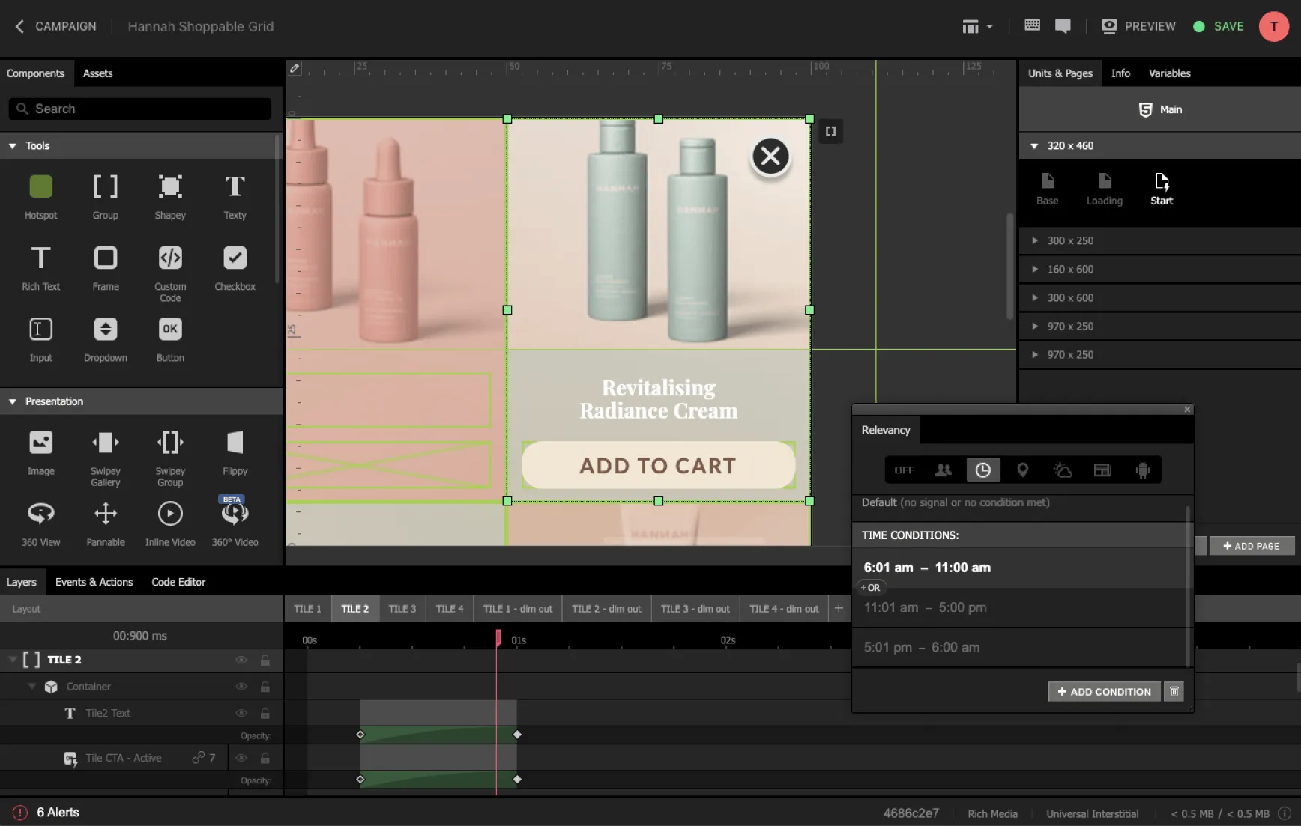Lock the Tile2 Text layer
The height and width of the screenshot is (826, 1301).
coord(265,713)
